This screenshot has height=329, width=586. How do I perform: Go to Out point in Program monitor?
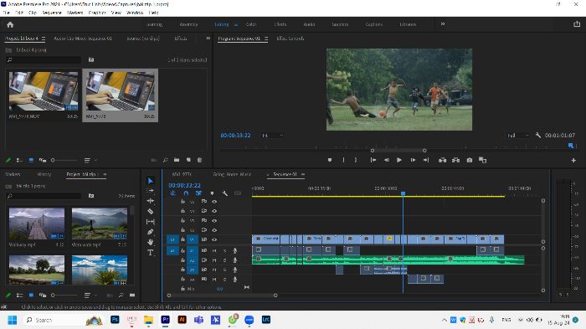click(x=426, y=160)
